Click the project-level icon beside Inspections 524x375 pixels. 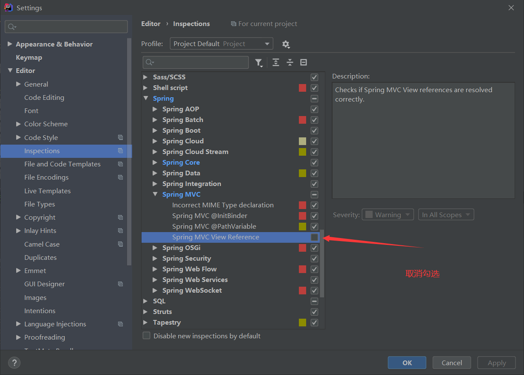pos(120,151)
